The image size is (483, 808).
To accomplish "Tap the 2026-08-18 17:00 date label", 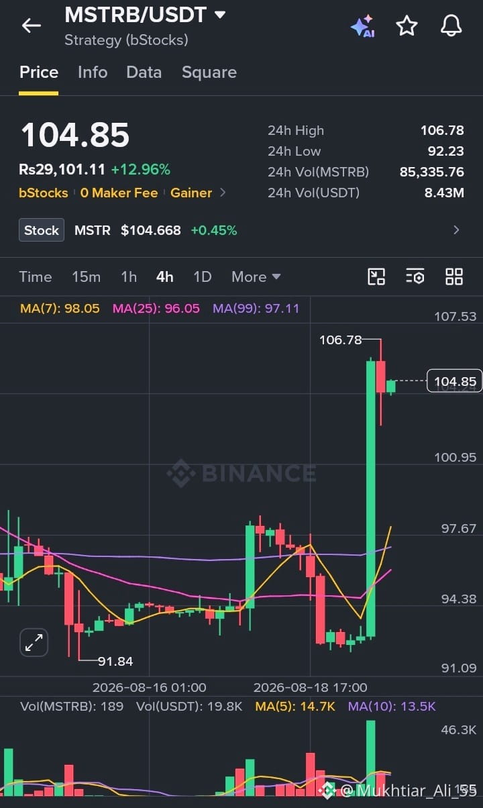I will click(x=310, y=687).
